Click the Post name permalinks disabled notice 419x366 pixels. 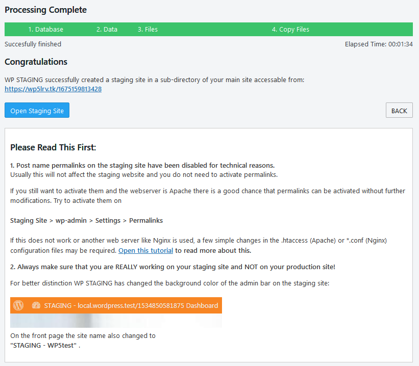click(x=142, y=165)
